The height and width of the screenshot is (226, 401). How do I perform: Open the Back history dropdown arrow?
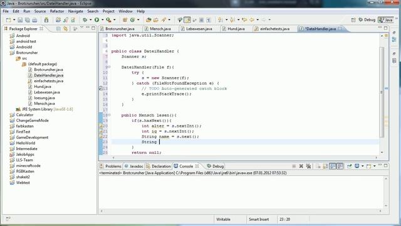[258, 19]
